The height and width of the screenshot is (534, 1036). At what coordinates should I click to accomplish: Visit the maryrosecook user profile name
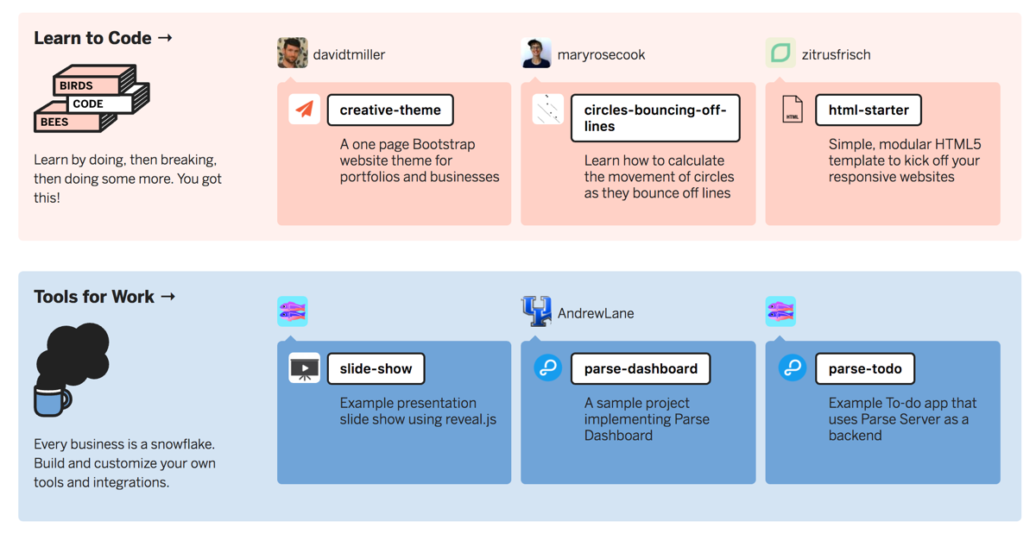(602, 54)
